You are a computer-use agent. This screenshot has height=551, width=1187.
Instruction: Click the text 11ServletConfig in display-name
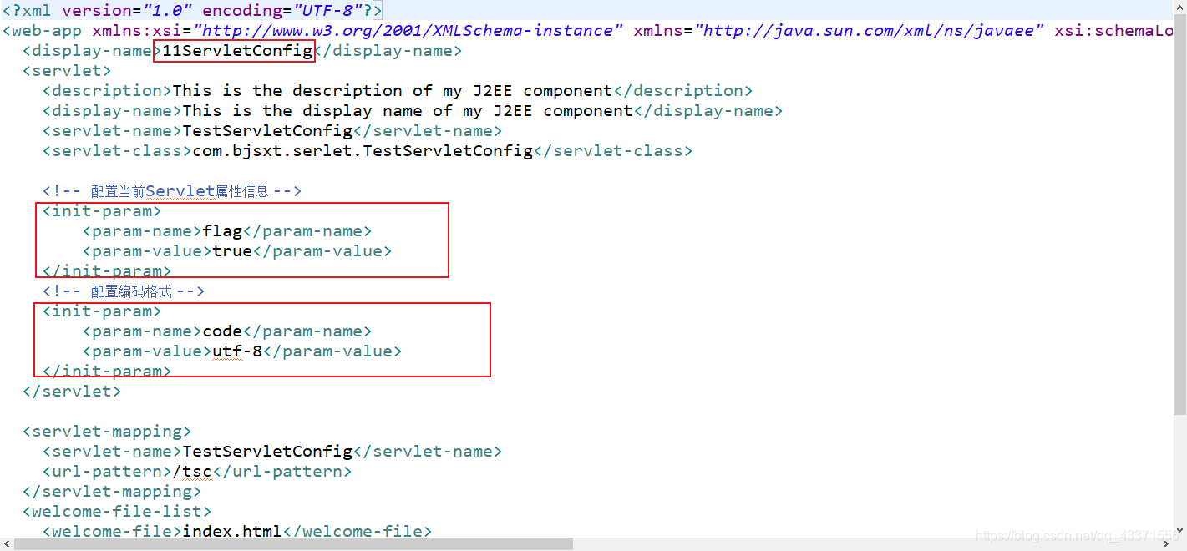click(237, 51)
